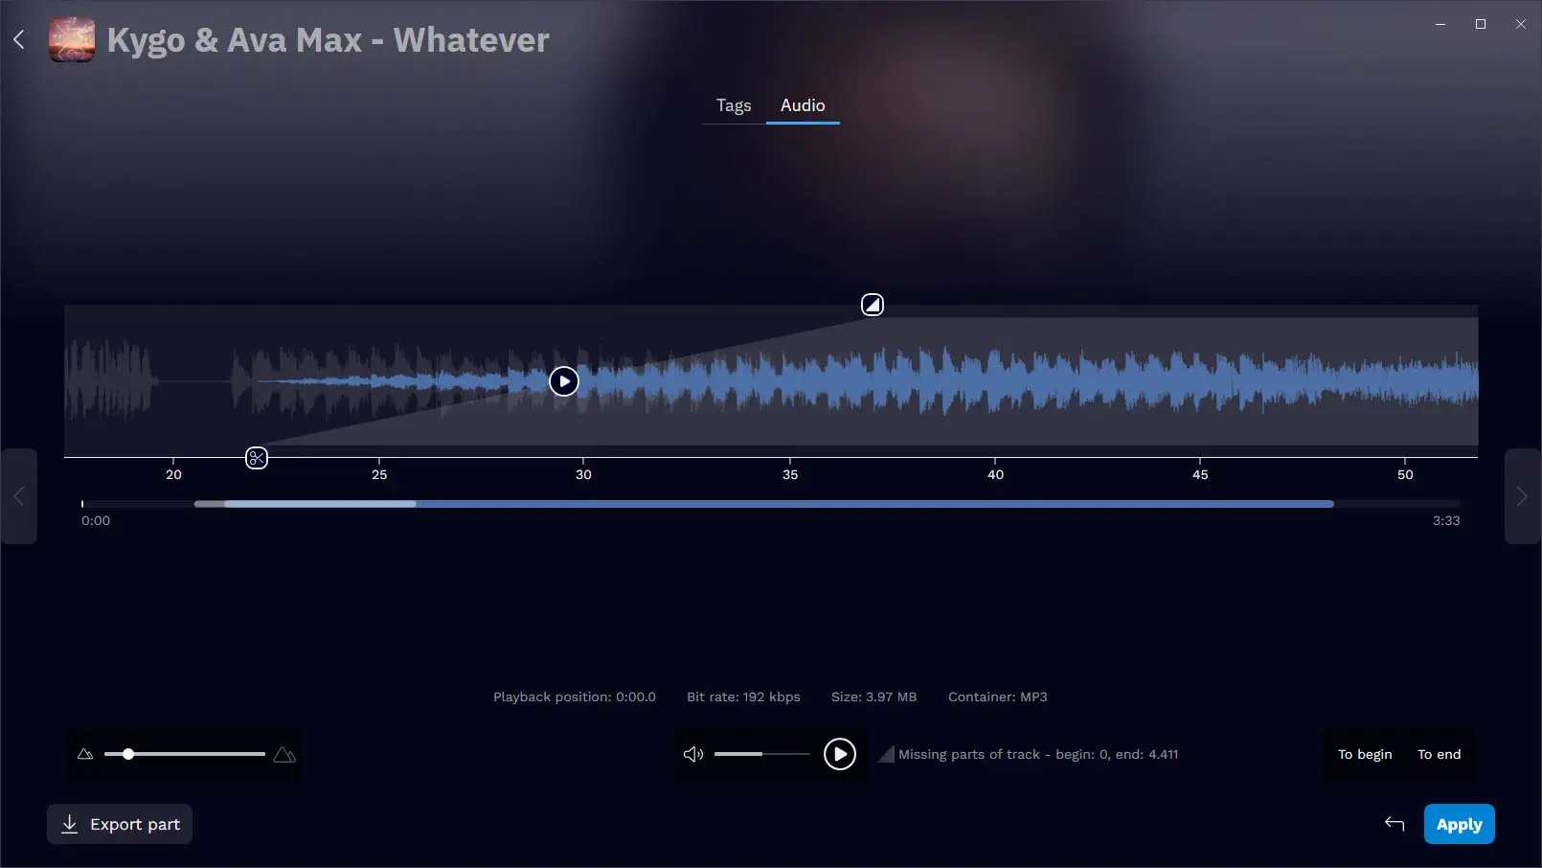Screen dimensions: 1542x868
Task: Go to previous track with left chevron
Action: point(18,496)
